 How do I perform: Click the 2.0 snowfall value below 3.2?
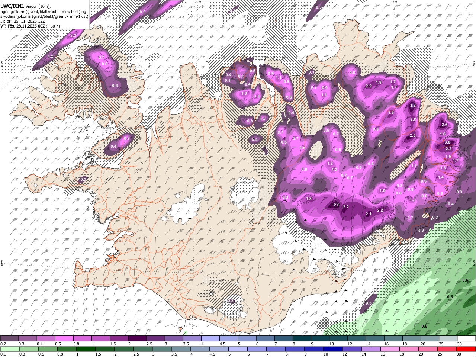(x=414, y=120)
